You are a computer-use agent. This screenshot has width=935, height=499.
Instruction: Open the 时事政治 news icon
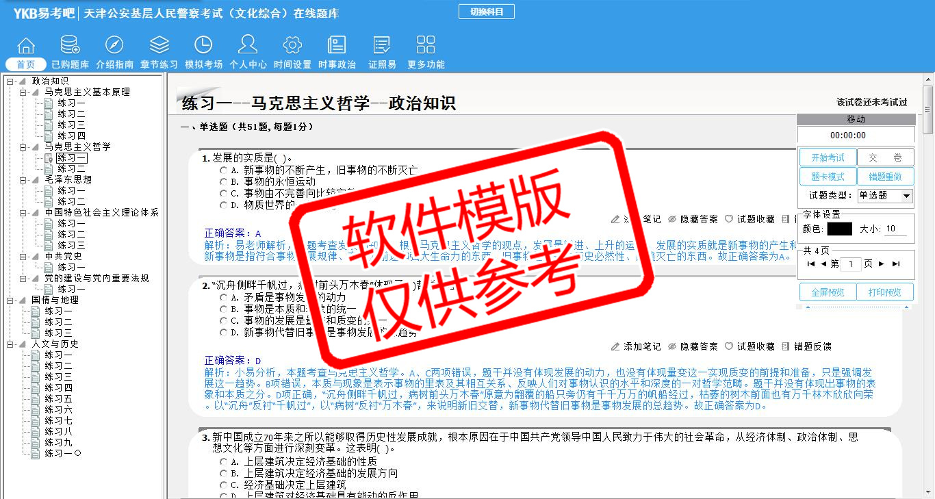point(337,46)
